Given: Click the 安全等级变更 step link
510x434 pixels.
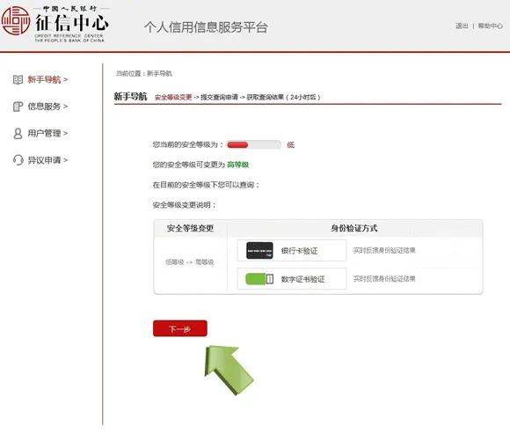Looking at the screenshot, I should click(173, 97).
